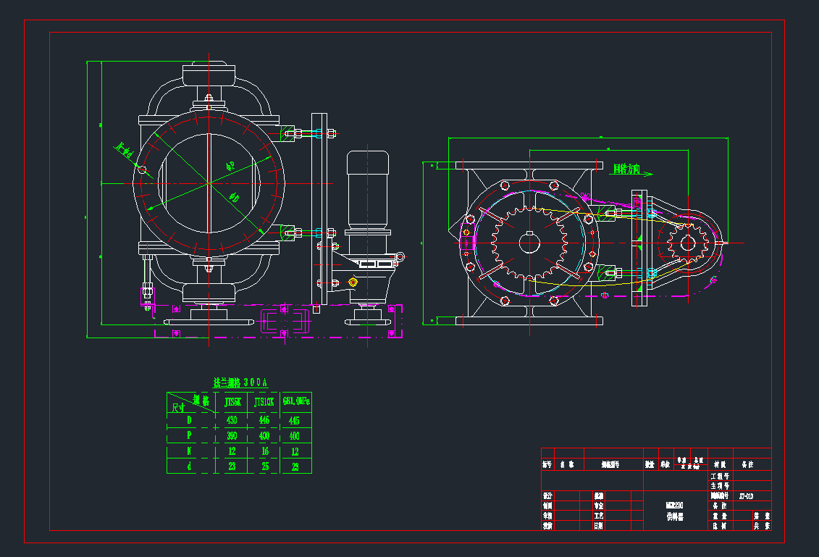Click the drawing title text in title block

point(675,517)
